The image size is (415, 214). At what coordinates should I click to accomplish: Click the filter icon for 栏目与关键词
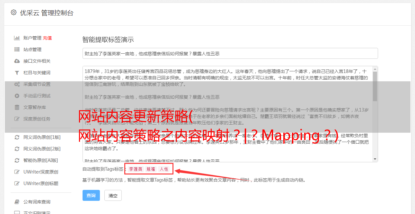17,73
